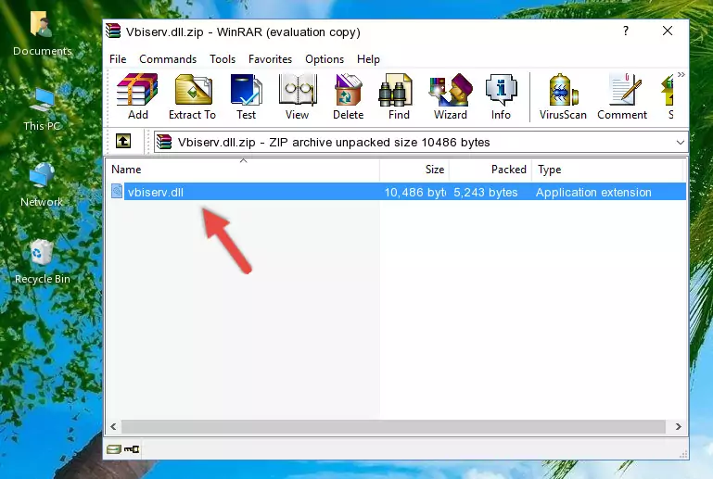
Task: Open the Options menu
Action: (x=325, y=59)
